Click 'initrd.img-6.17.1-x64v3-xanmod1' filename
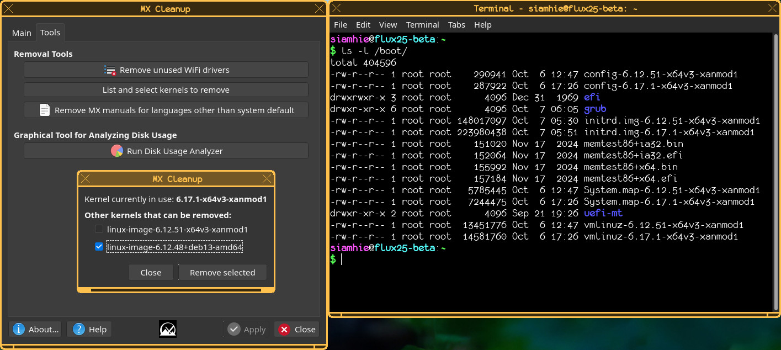Viewport: 781px width, 350px height. pyautogui.click(x=669, y=132)
